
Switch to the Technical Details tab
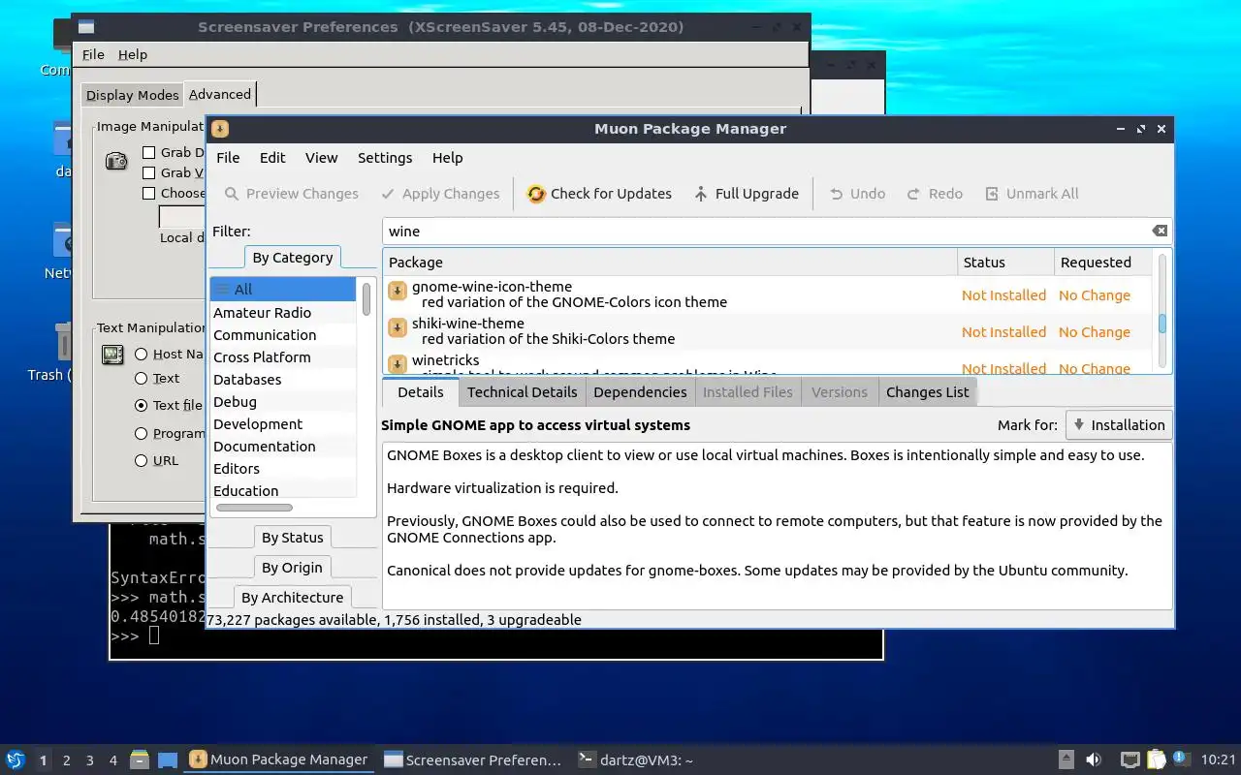(x=522, y=392)
